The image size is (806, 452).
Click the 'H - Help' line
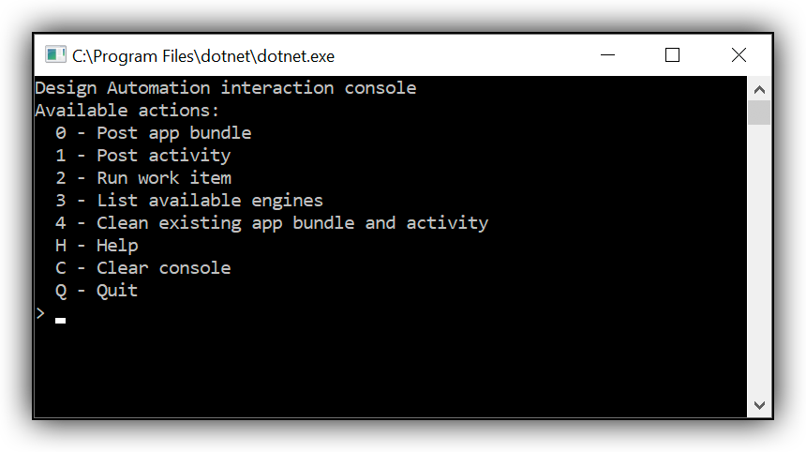coord(97,246)
